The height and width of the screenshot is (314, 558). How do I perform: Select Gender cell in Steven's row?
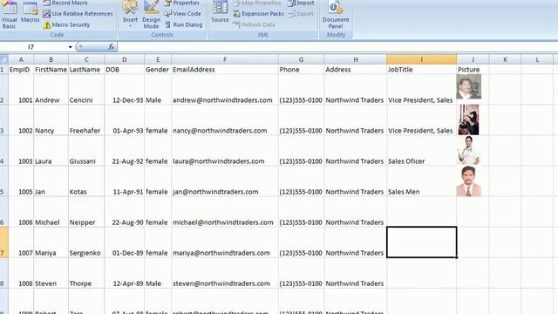158,273
